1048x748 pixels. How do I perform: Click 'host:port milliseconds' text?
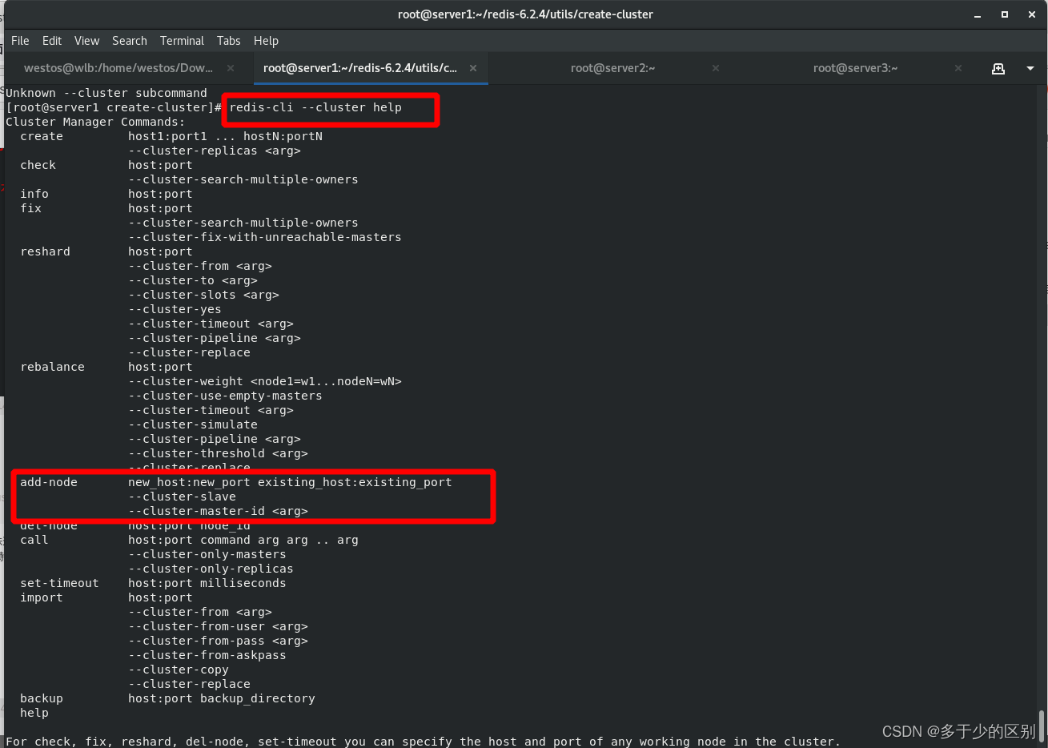pos(207,583)
